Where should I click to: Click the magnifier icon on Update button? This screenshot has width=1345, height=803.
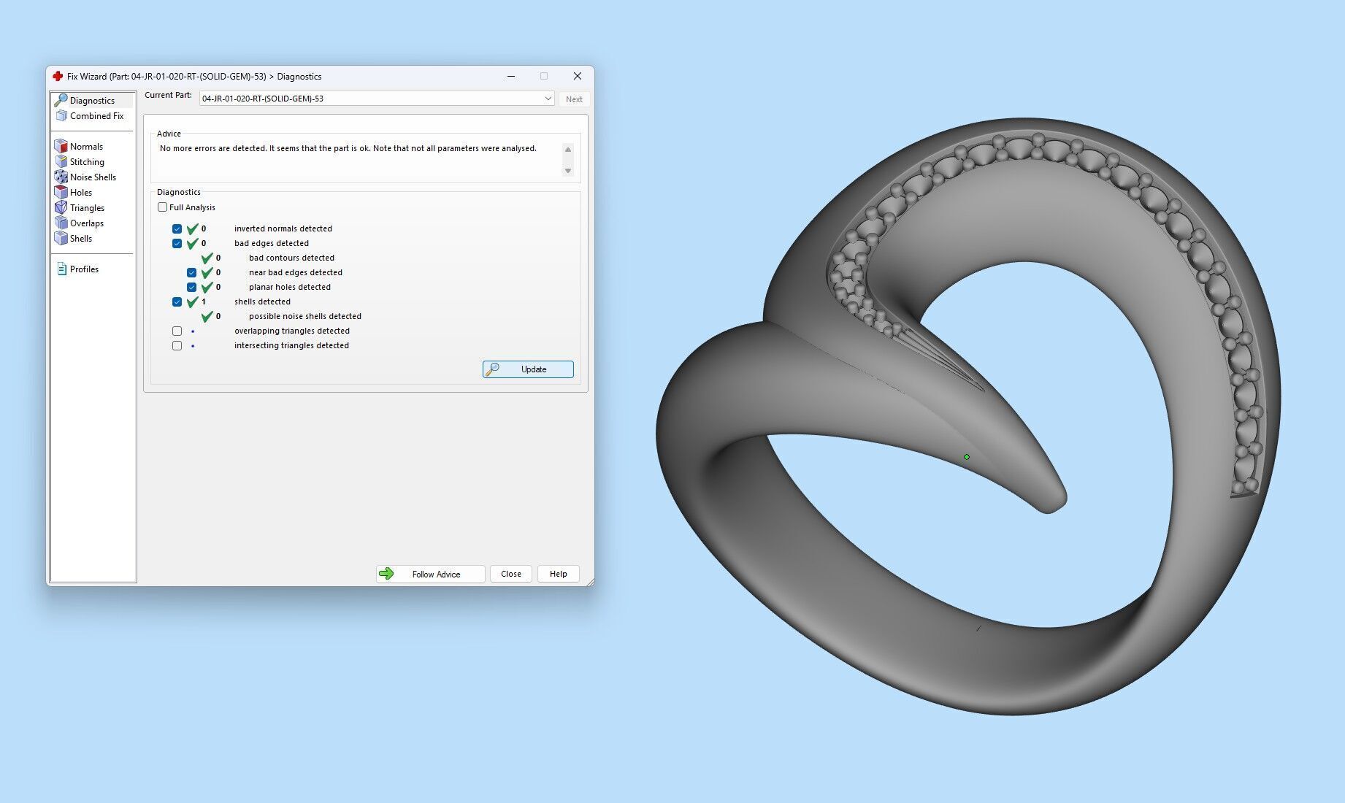pos(493,369)
